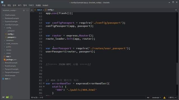
Task: Open the 편집 menu
Action: pyautogui.click(x=9, y=5)
